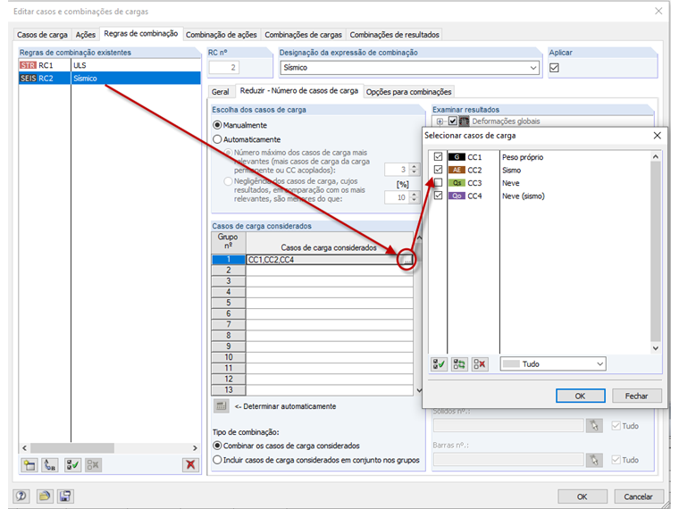Switch to the Geral sub-tab
Screen dimensions: 679x509
221,92
